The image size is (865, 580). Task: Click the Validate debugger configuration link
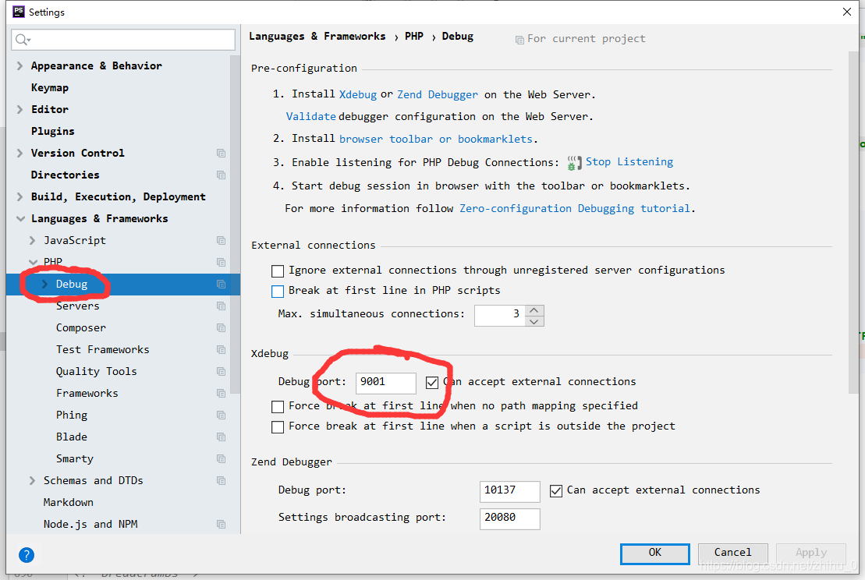point(310,116)
